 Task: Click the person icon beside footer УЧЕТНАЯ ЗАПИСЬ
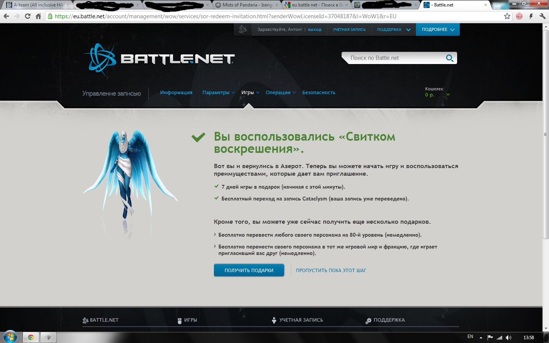pos(274,321)
